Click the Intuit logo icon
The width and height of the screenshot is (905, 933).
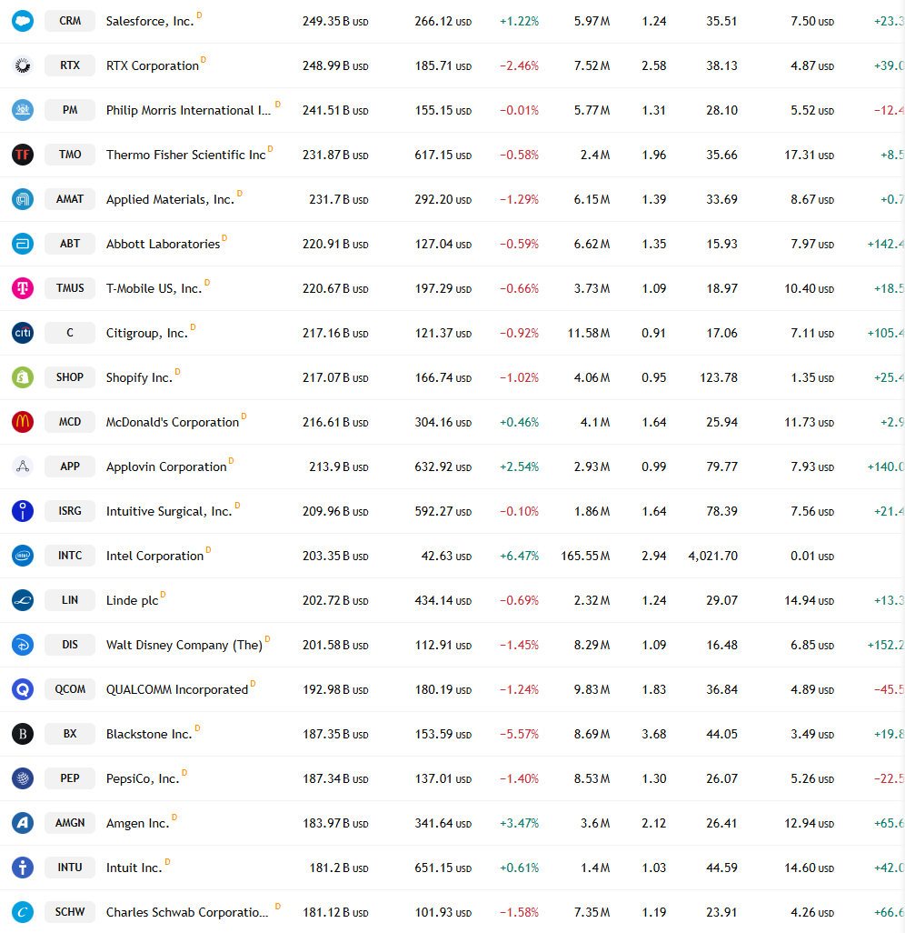point(23,868)
